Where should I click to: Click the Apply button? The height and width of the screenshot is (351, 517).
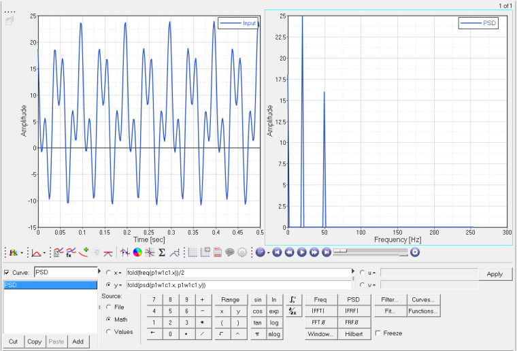pyautogui.click(x=495, y=273)
